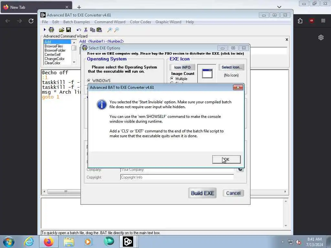Screen dimensions: 331x248
Task: Open the Windows Start menu
Action: coord(9,242)
